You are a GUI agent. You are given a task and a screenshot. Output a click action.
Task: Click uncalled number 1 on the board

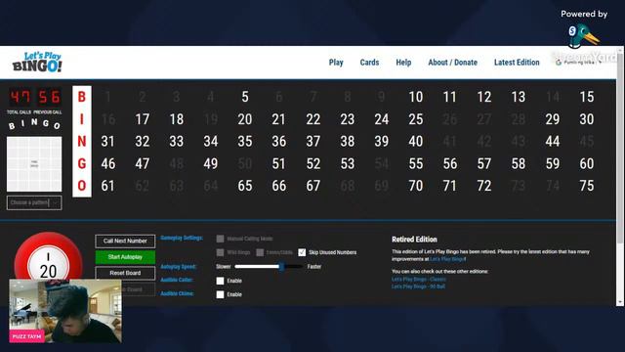point(107,97)
